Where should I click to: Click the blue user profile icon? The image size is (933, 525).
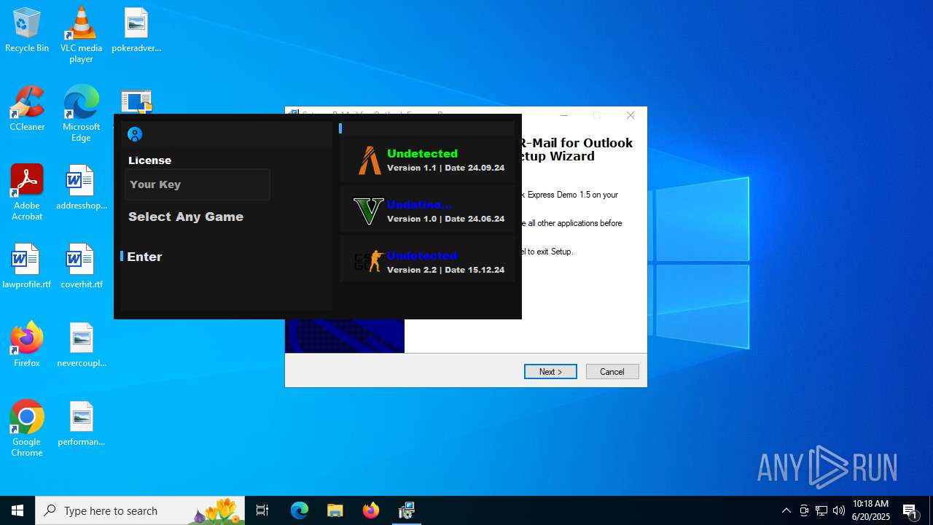(134, 134)
